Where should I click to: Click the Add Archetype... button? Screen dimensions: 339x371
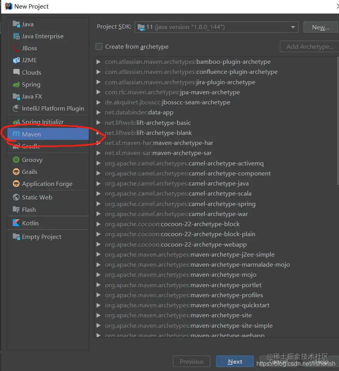coord(309,47)
